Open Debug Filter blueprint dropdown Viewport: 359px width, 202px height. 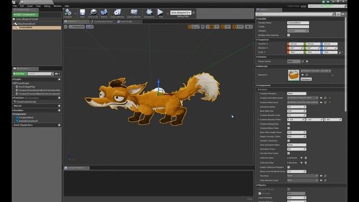tap(181, 12)
